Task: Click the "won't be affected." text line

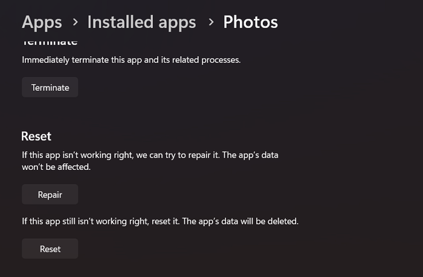Action: click(x=56, y=166)
